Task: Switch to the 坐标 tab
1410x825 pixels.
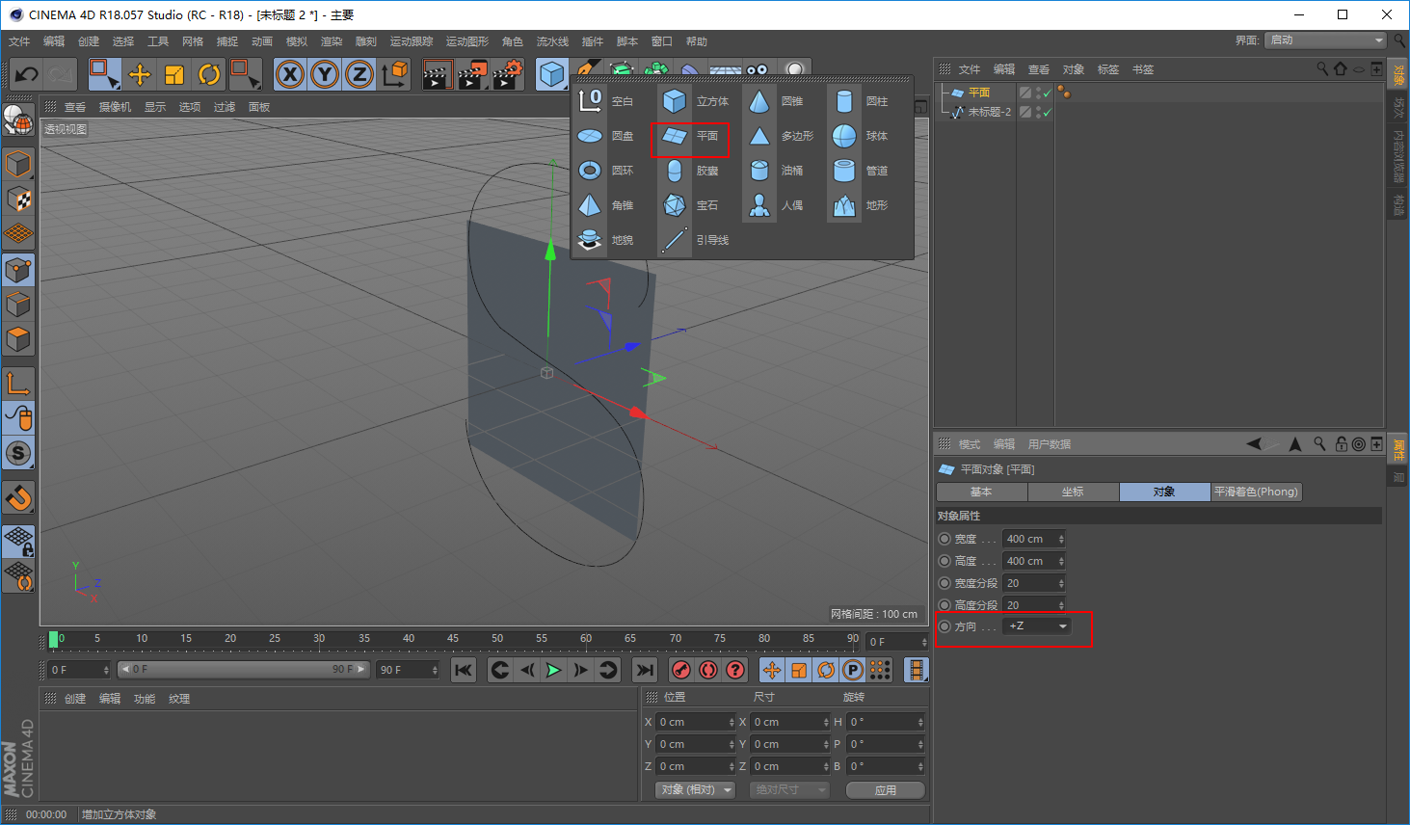Action: 1073,492
